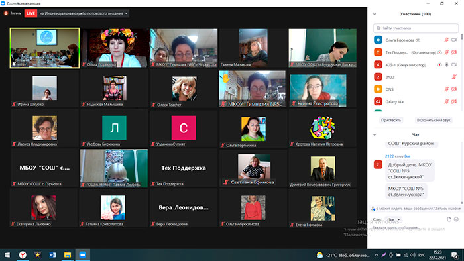Click the microphone icon for 405-1 co-host
This screenshot has height=261, width=464.
(x=447, y=64)
